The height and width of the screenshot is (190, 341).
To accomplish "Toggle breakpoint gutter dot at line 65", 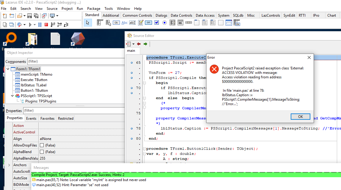I will [132, 63].
